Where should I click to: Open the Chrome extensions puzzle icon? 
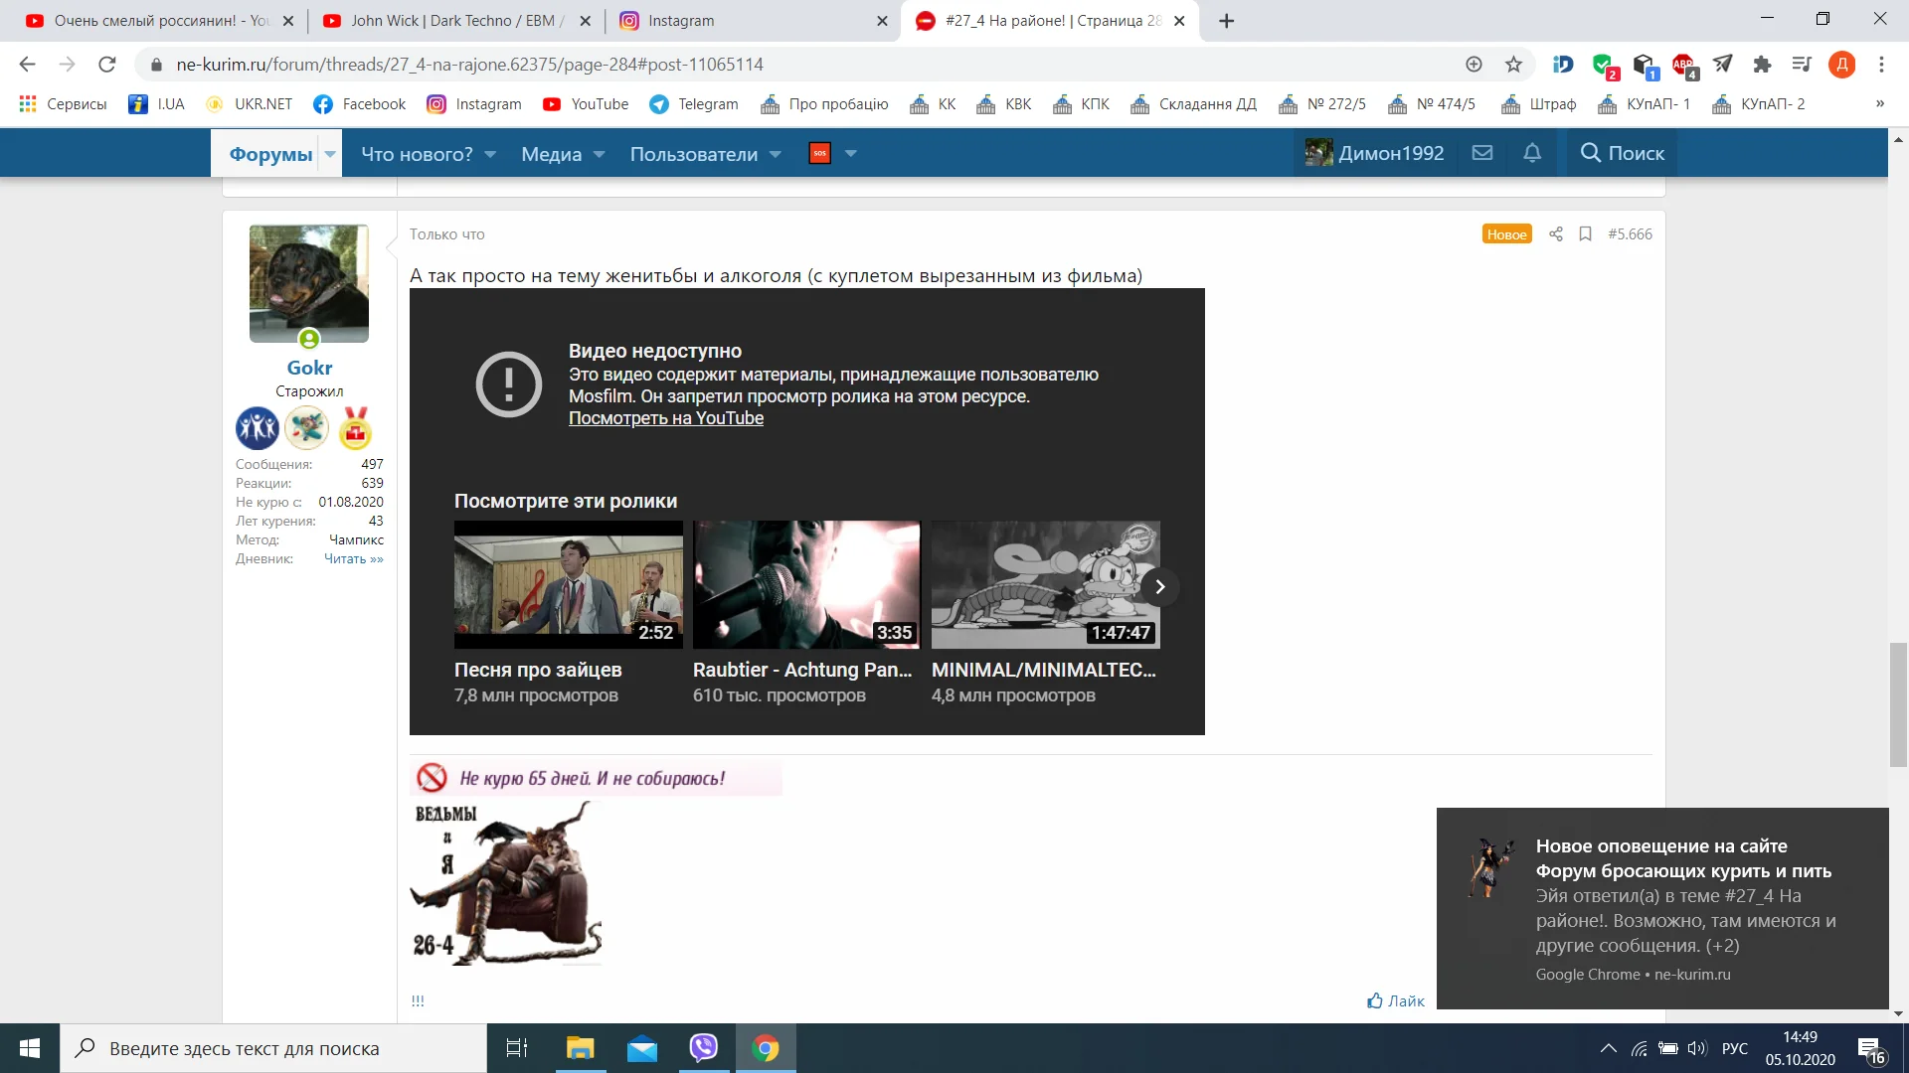(x=1762, y=65)
